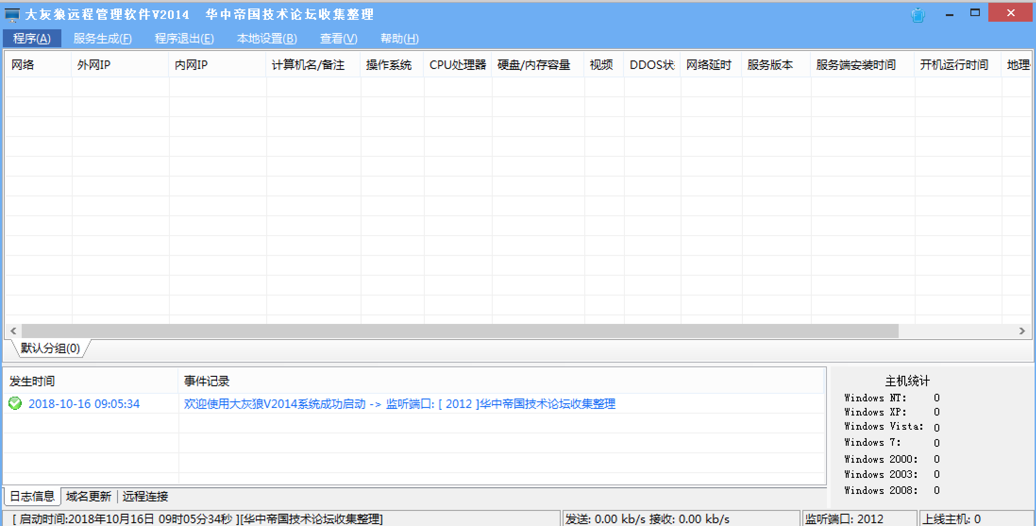Open the 帮助(H) menu
This screenshot has width=1036, height=526.
[399, 38]
